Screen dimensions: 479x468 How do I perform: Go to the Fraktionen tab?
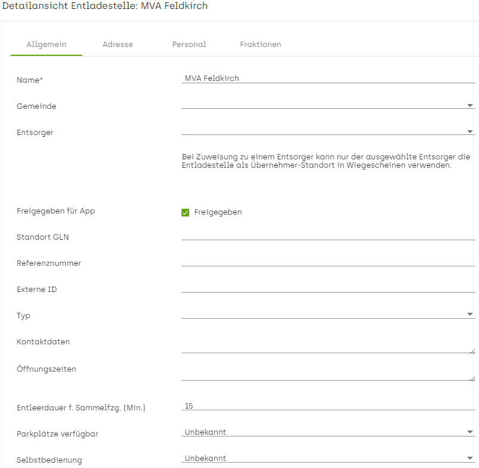coord(261,45)
